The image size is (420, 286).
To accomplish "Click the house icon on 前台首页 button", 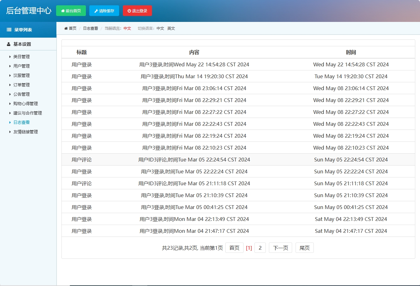I will pyautogui.click(x=63, y=11).
